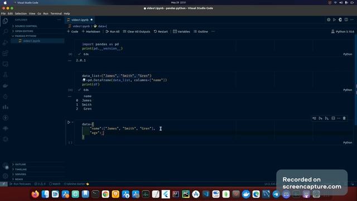The image size is (357, 201).
Task: Open notebook toolbar overflow ellipsis
Action: (213, 32)
